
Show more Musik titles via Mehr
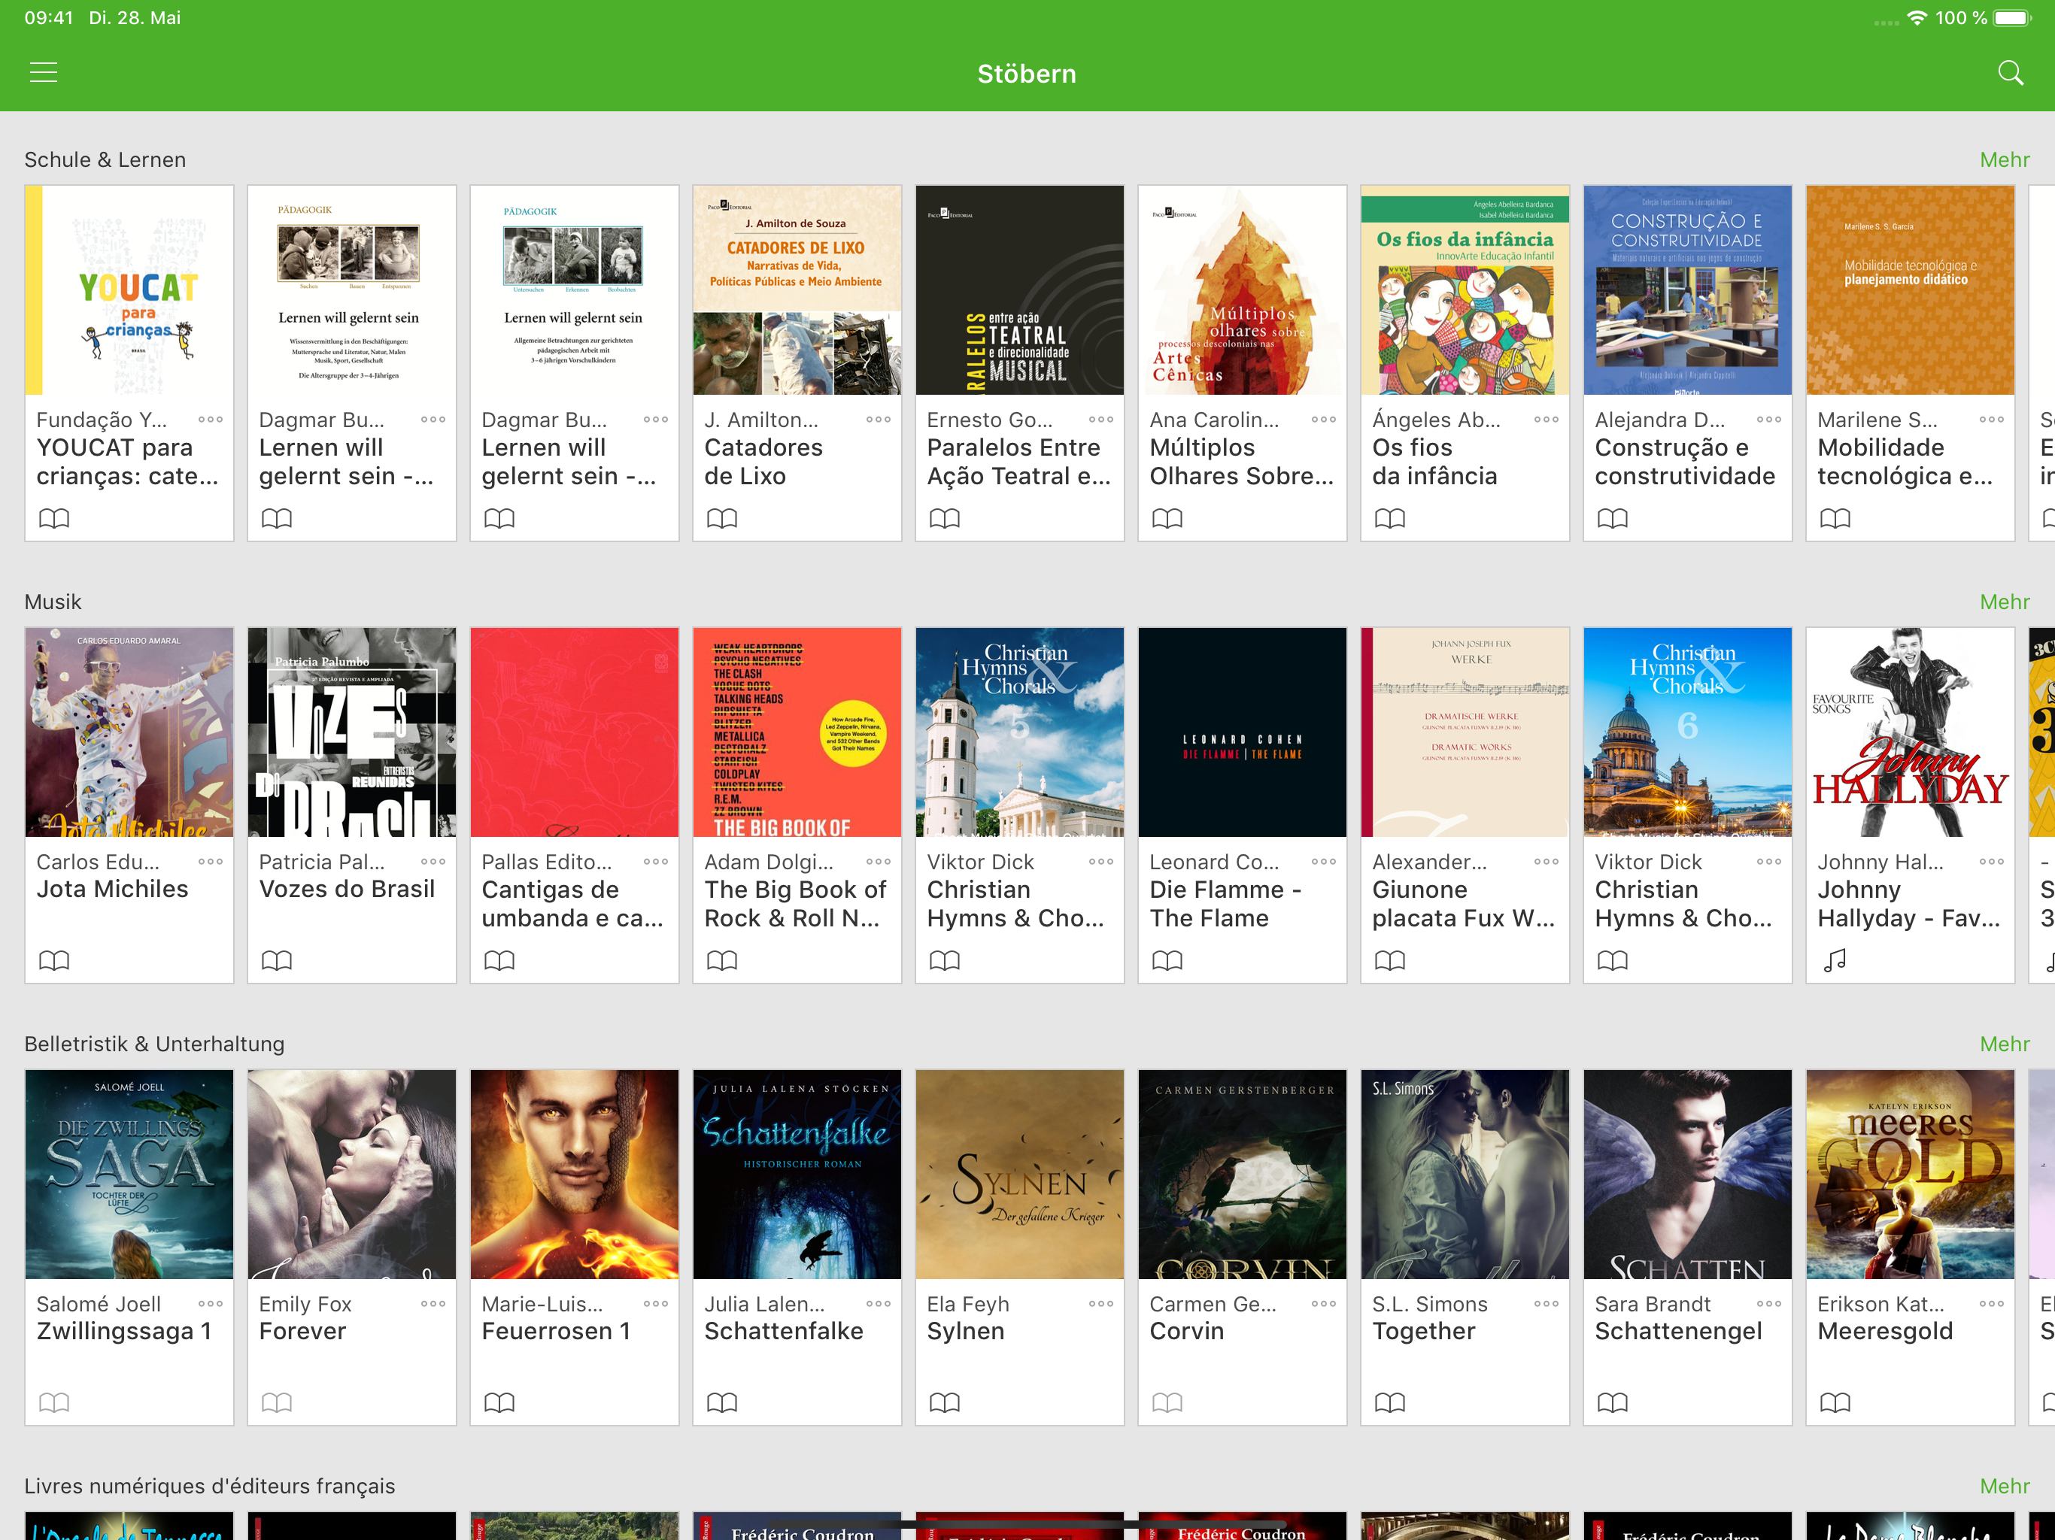[x=2004, y=602]
